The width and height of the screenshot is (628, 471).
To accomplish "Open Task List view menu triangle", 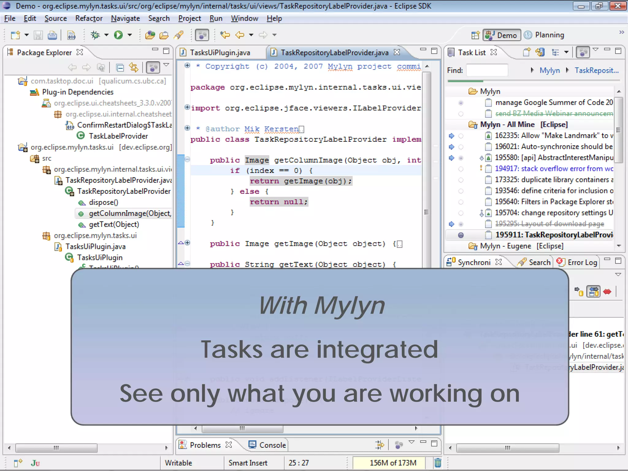I will coord(595,49).
